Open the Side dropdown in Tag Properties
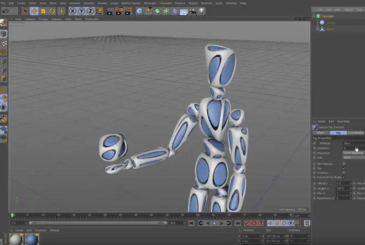The height and width of the screenshot is (245, 365). [353, 158]
